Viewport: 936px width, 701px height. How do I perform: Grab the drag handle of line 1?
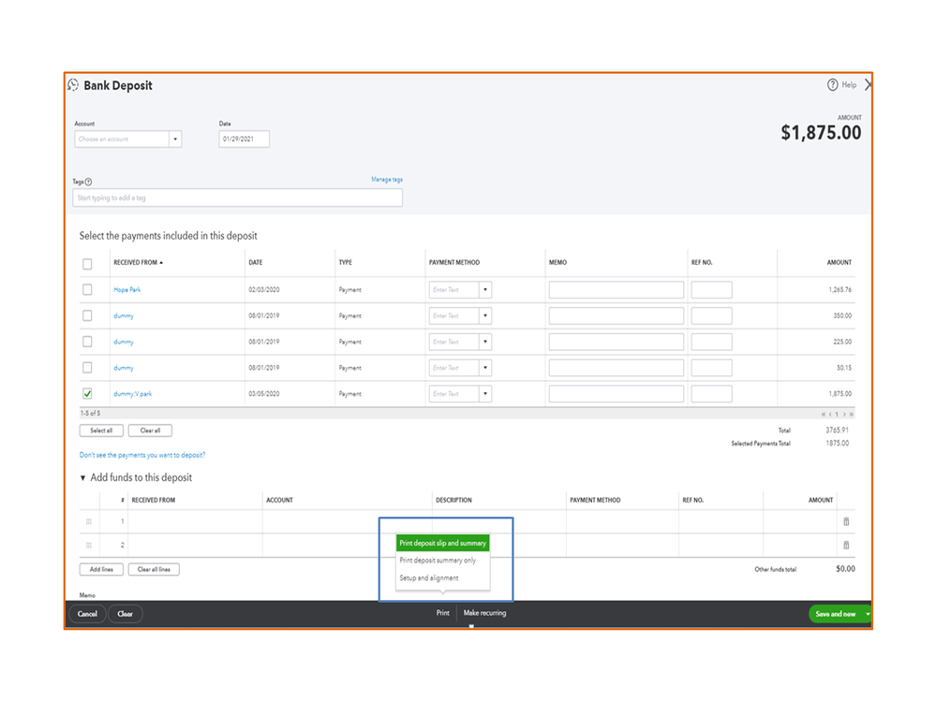click(89, 521)
